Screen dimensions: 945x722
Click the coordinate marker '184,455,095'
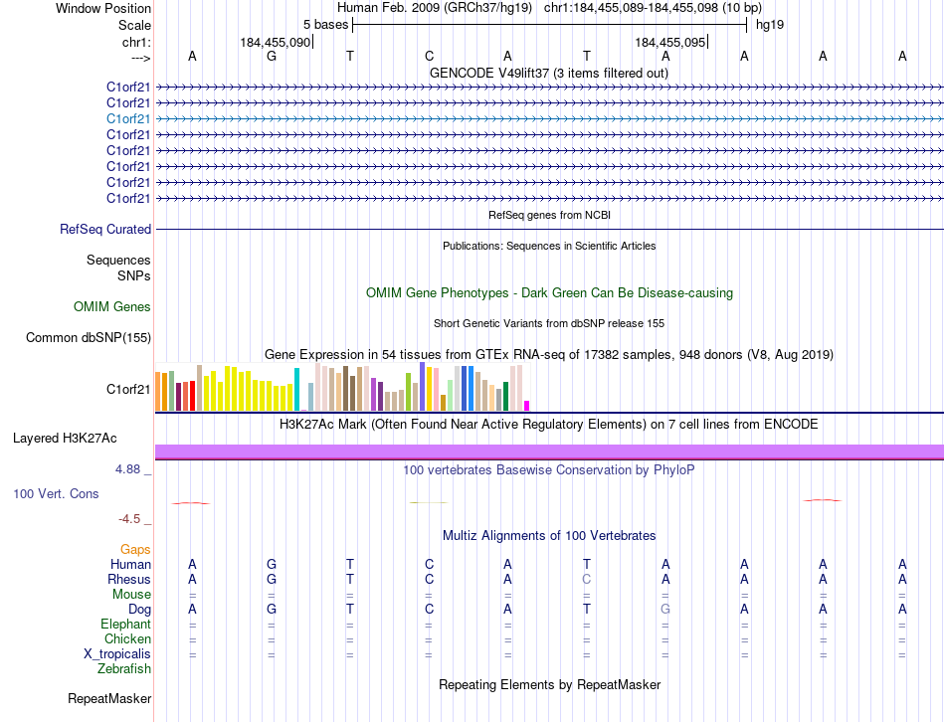click(669, 42)
